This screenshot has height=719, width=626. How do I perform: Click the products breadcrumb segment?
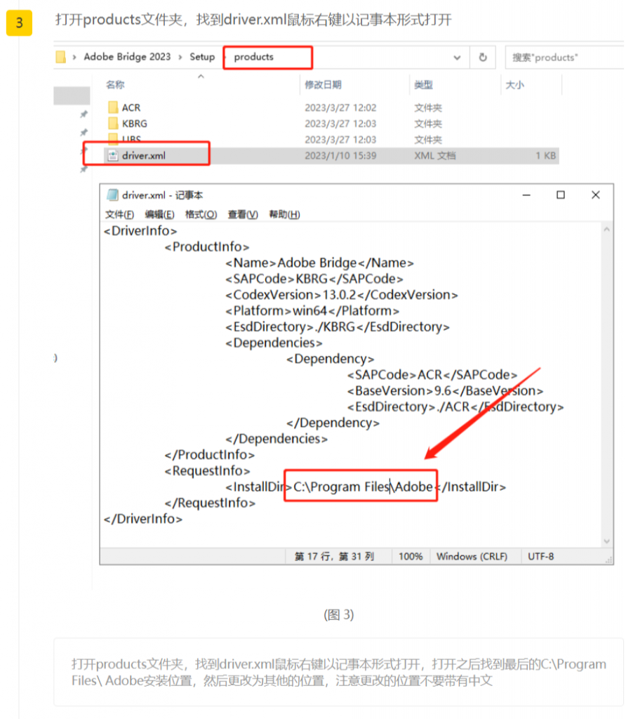(253, 57)
